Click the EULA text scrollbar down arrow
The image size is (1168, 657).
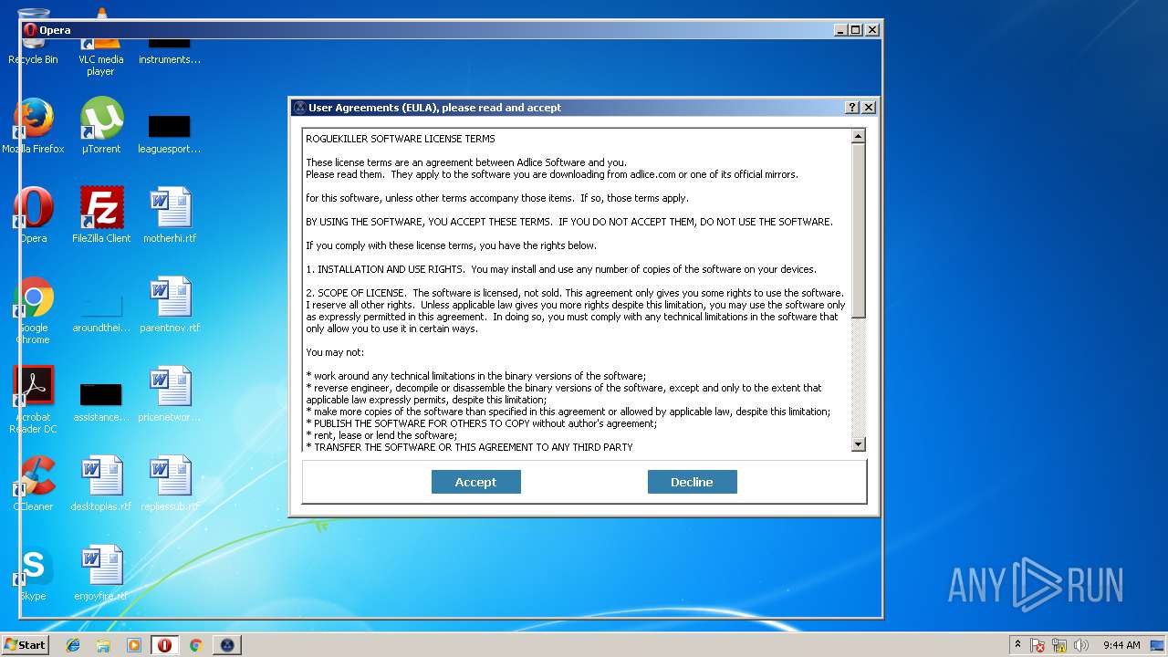858,444
